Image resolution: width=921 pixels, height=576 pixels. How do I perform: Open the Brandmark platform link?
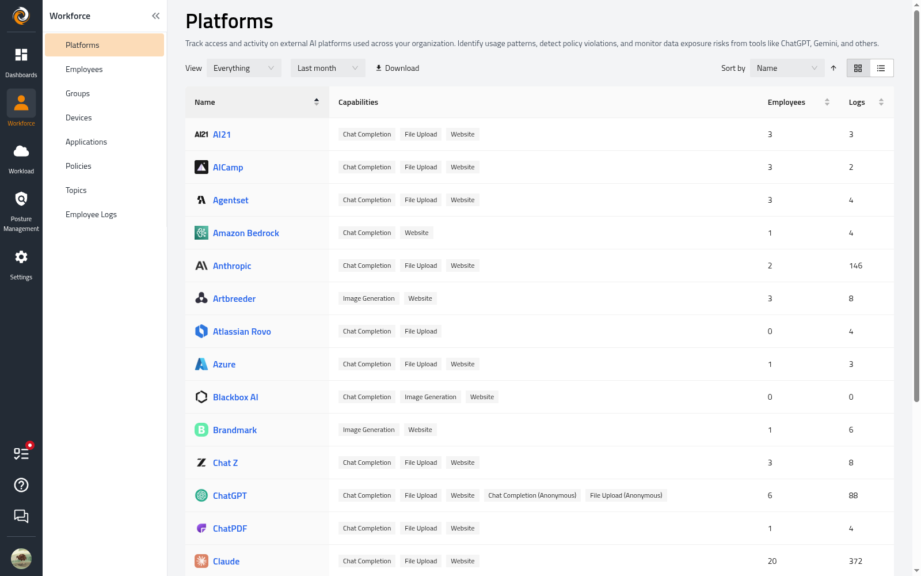[x=235, y=430]
